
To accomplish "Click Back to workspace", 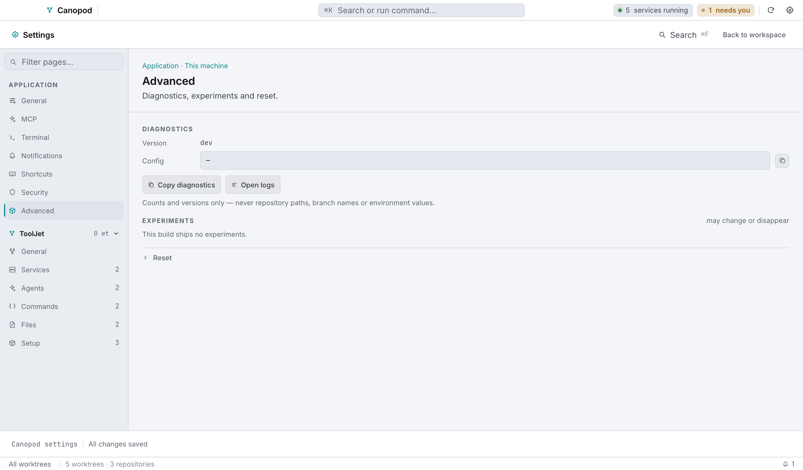I will [x=754, y=35].
